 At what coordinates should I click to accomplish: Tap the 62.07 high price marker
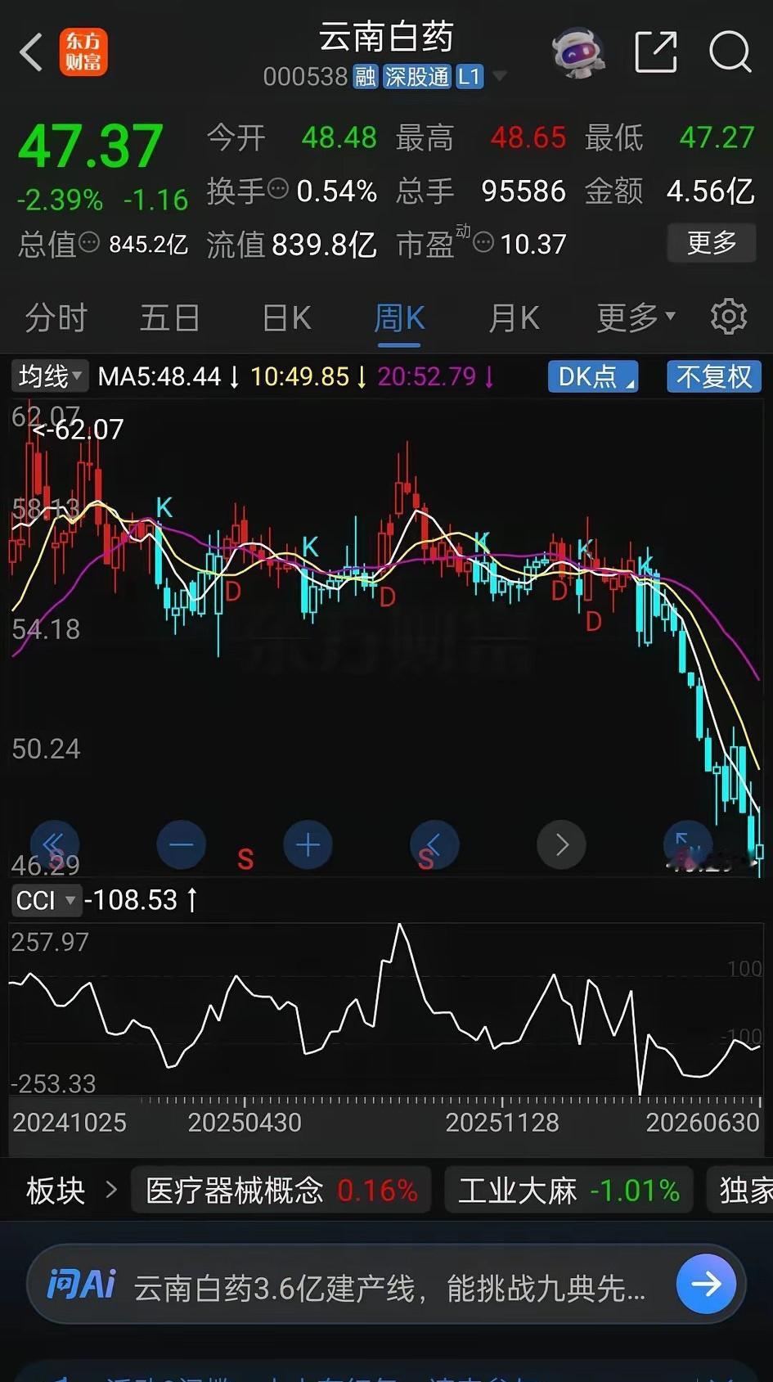(x=79, y=429)
